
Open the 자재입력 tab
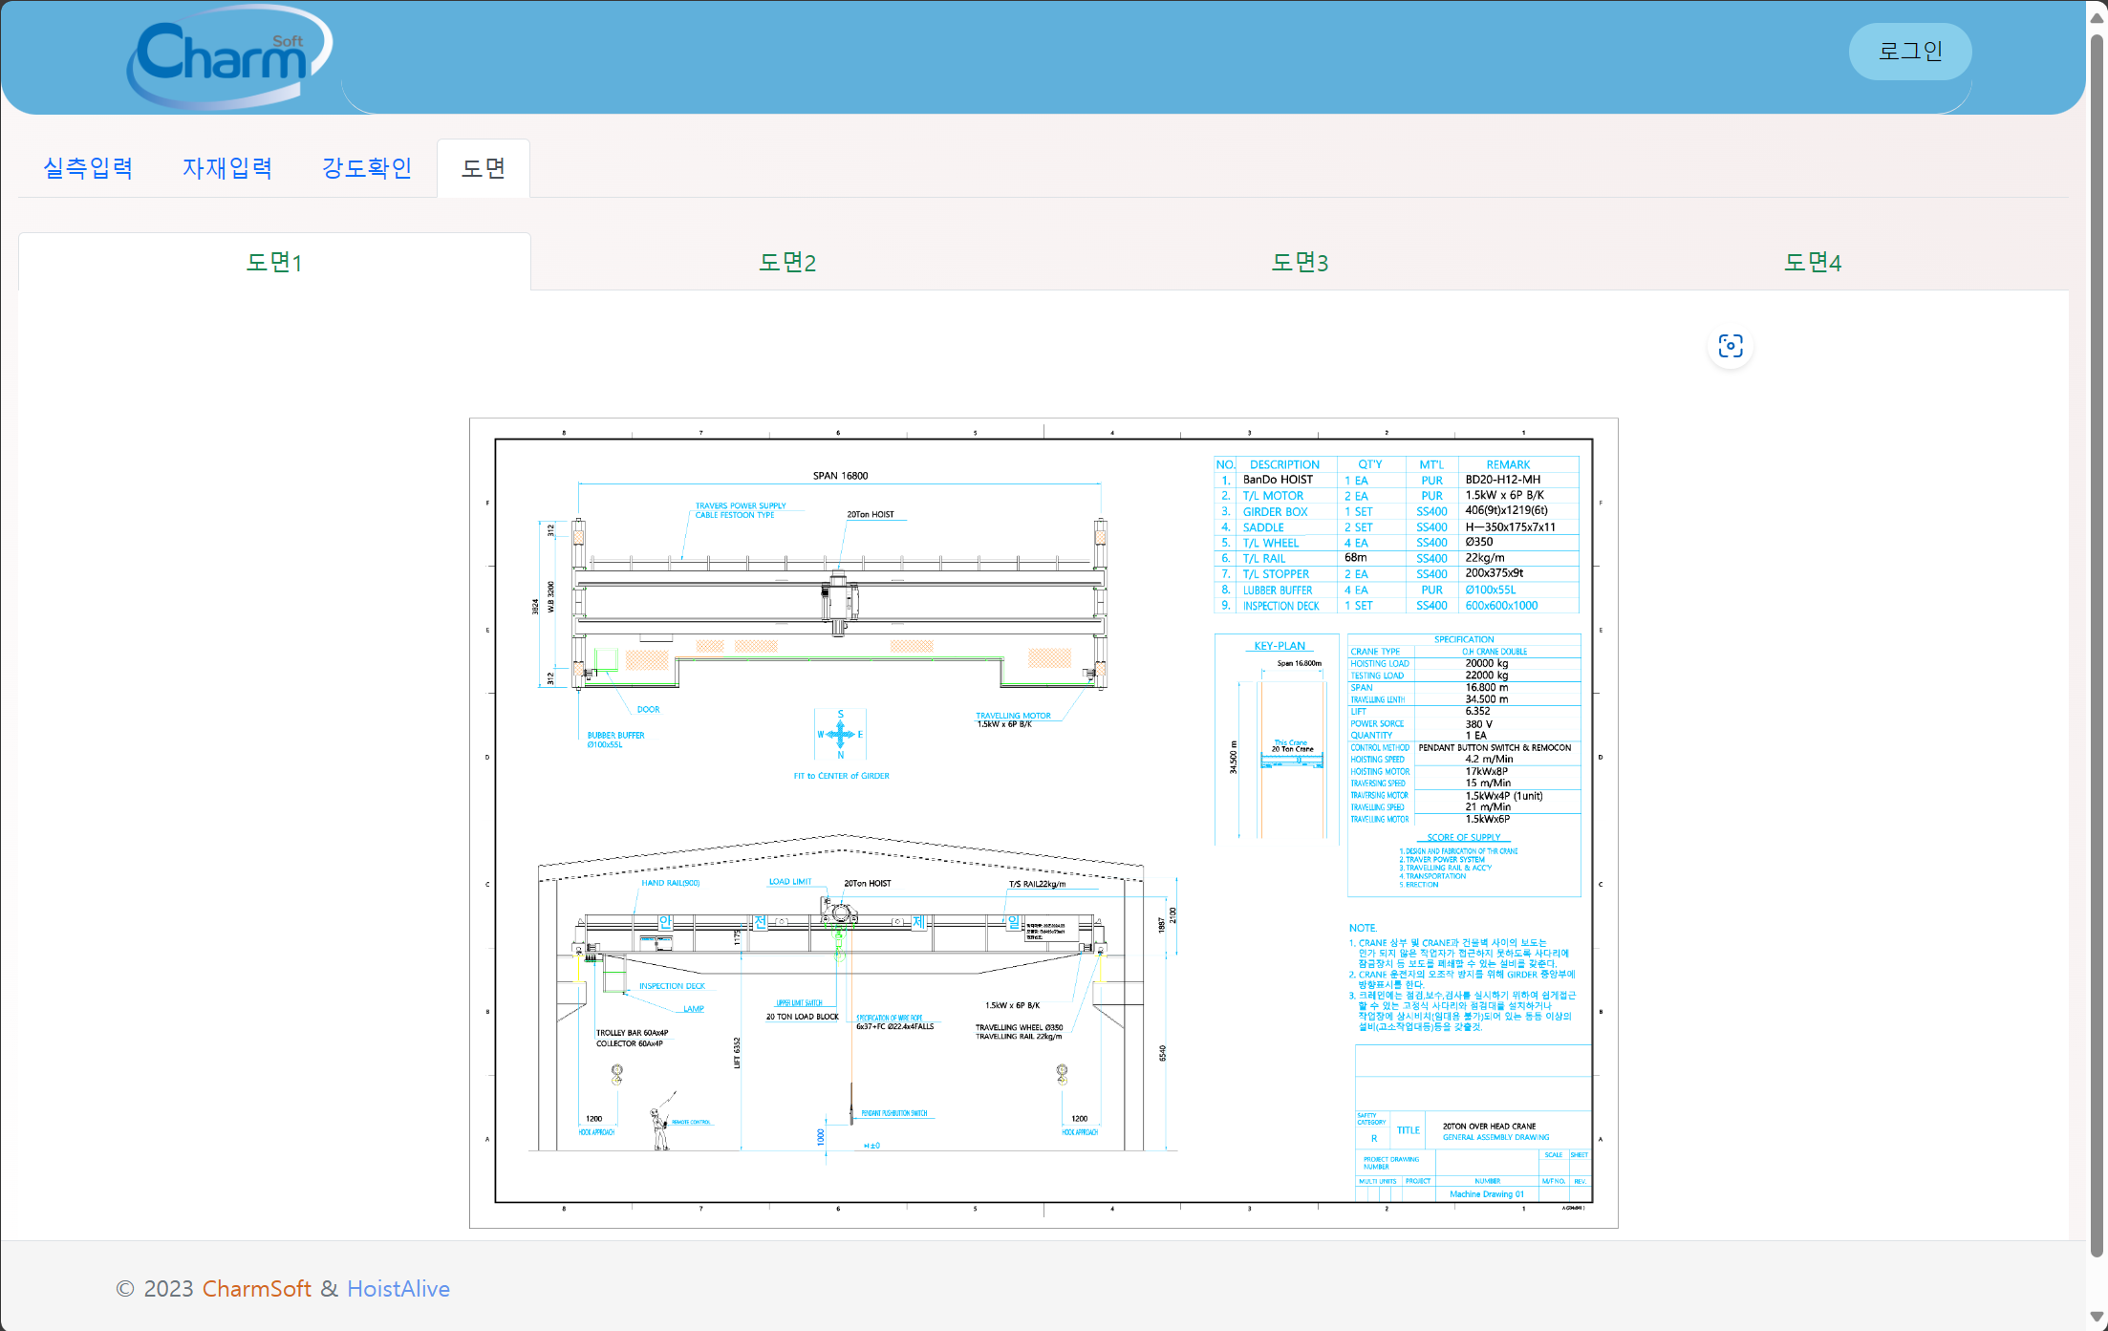coord(227,168)
